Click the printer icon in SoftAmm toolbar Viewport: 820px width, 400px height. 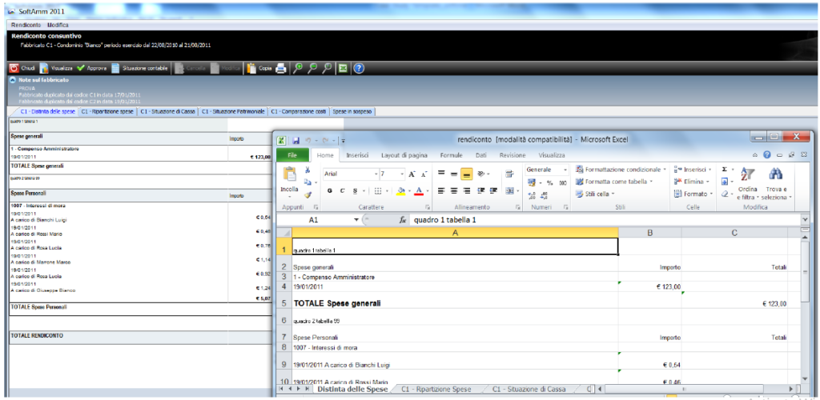pyautogui.click(x=281, y=69)
